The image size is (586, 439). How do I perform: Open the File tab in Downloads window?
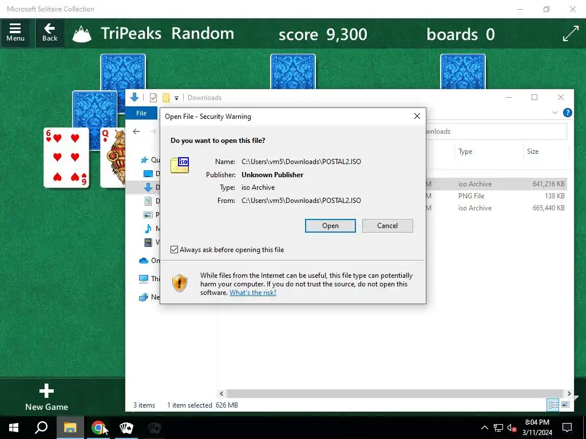pos(141,113)
